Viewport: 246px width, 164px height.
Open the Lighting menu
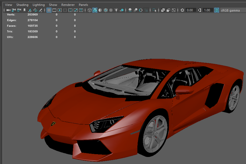point(39,5)
